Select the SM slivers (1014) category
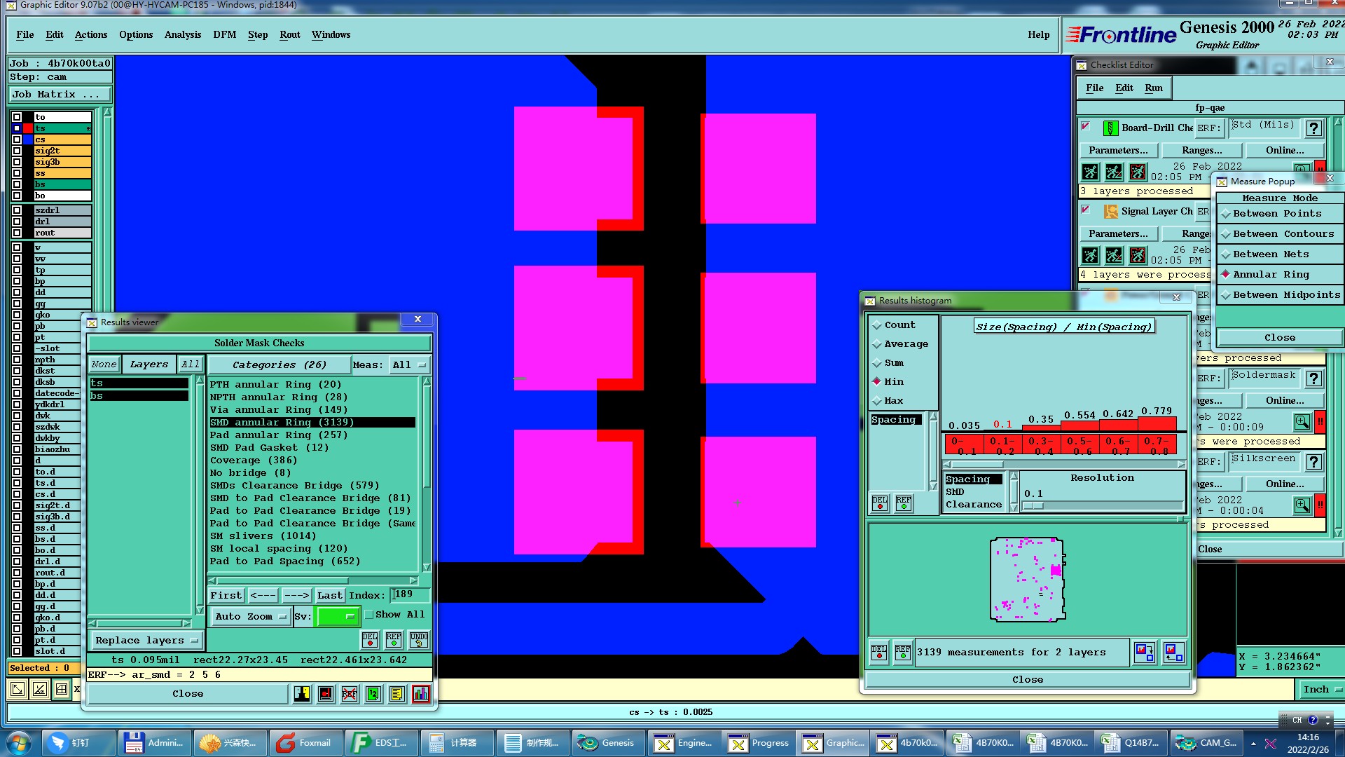The image size is (1345, 757). 263,536
